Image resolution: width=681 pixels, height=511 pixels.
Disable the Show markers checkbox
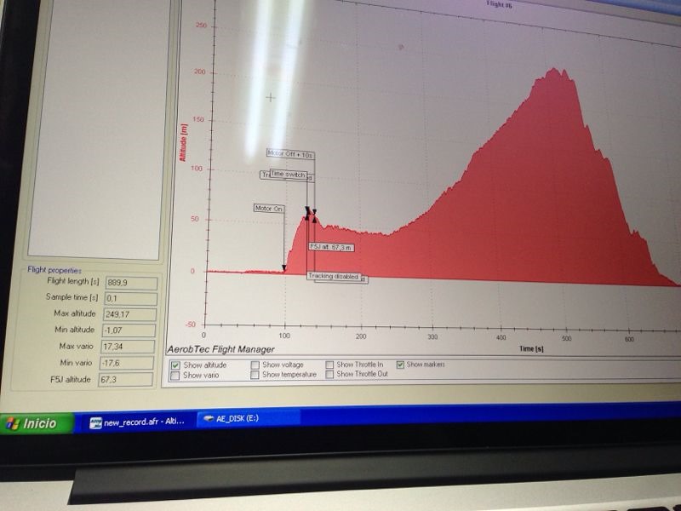pyautogui.click(x=401, y=365)
